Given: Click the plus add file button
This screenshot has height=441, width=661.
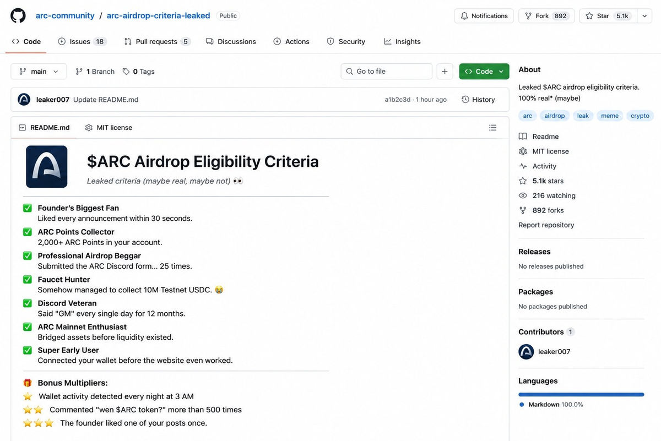Looking at the screenshot, I should pyautogui.click(x=445, y=72).
